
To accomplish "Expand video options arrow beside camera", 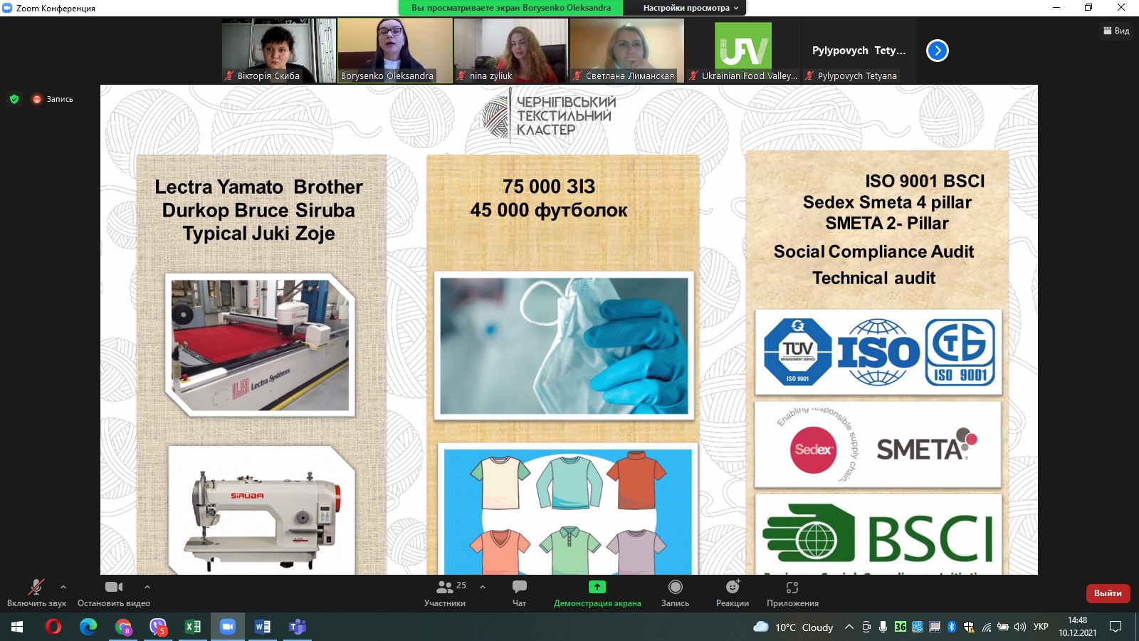I will (147, 587).
